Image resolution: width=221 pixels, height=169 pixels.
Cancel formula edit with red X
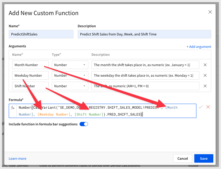[x=208, y=107]
